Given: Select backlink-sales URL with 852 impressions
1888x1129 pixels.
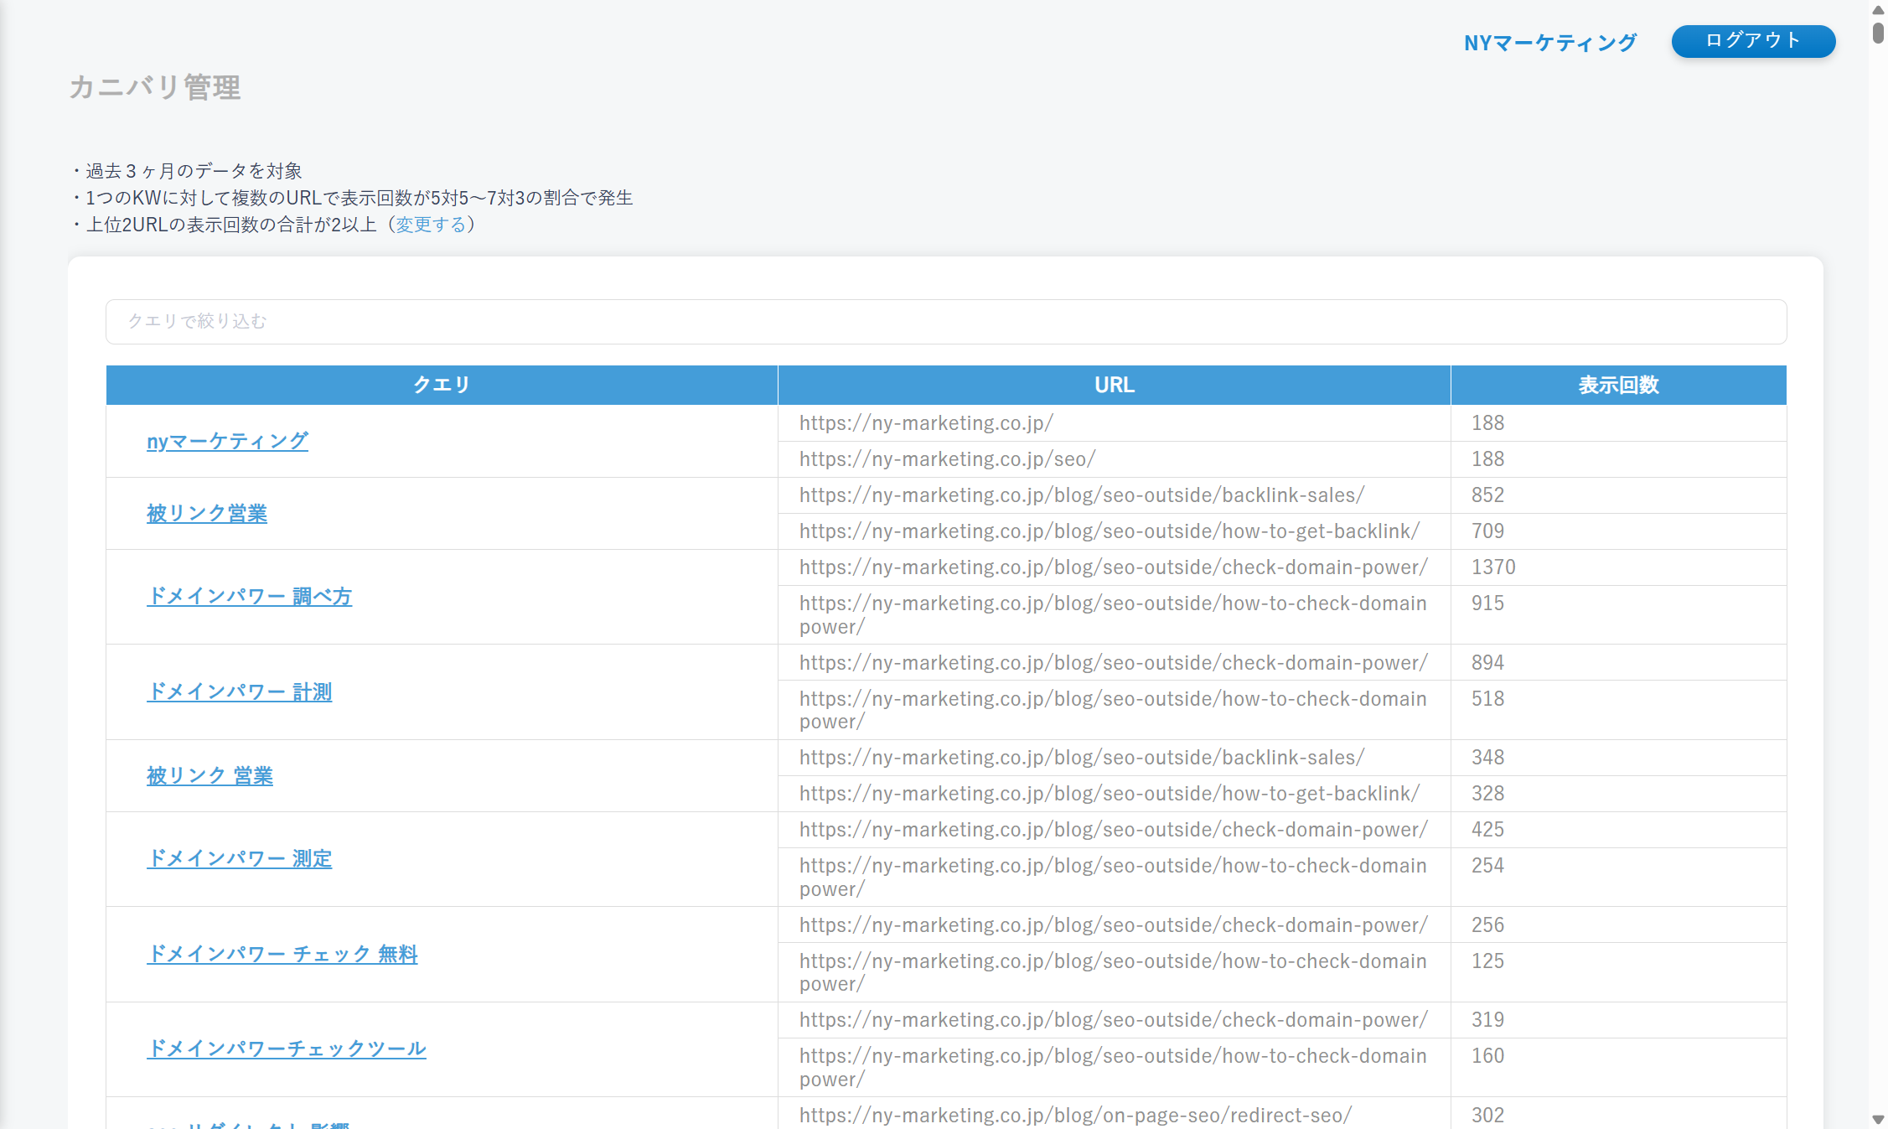Looking at the screenshot, I should pyautogui.click(x=1115, y=495).
